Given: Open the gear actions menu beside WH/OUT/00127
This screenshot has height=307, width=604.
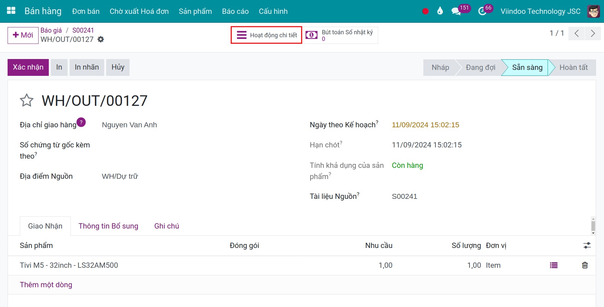Looking at the screenshot, I should pos(101,39).
